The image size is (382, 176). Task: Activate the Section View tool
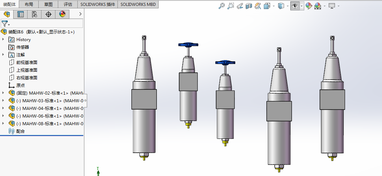pyautogui.click(x=249, y=6)
